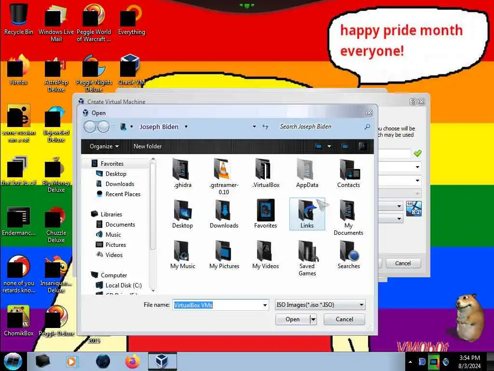Screen dimensions: 494x371
Task: Select Favorites heading in navigation pane
Action: 112,164
